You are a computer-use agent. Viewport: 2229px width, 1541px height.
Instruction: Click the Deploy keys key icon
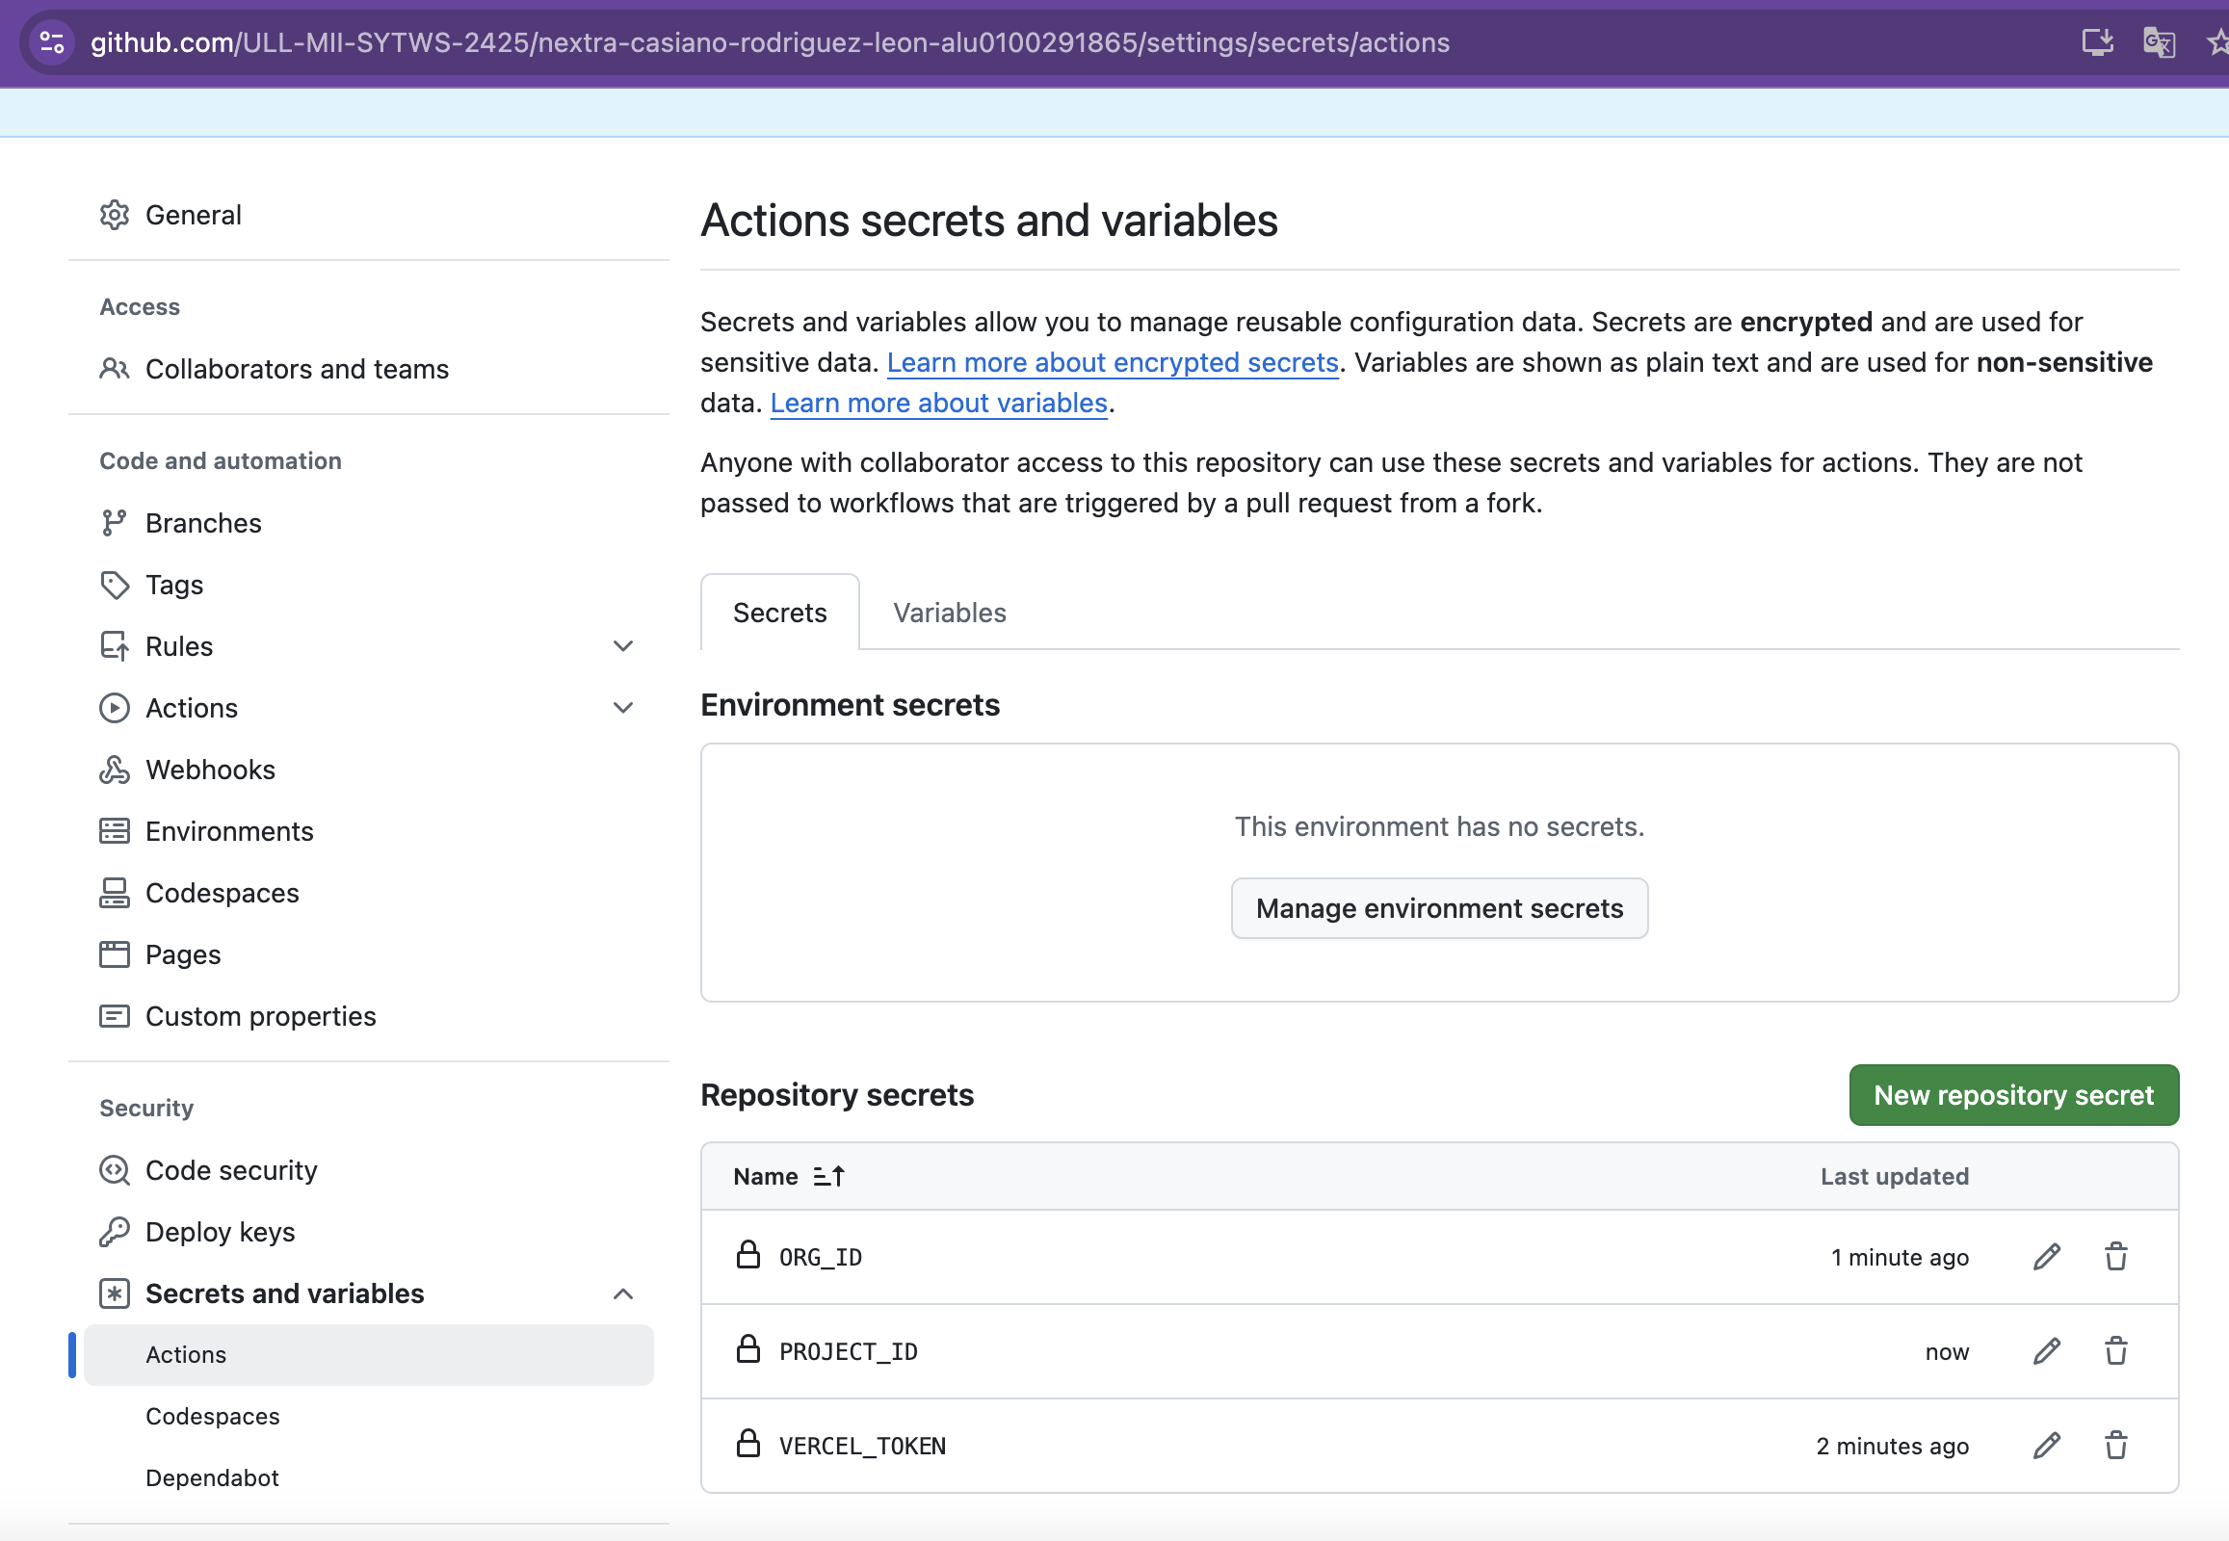pyautogui.click(x=114, y=1232)
